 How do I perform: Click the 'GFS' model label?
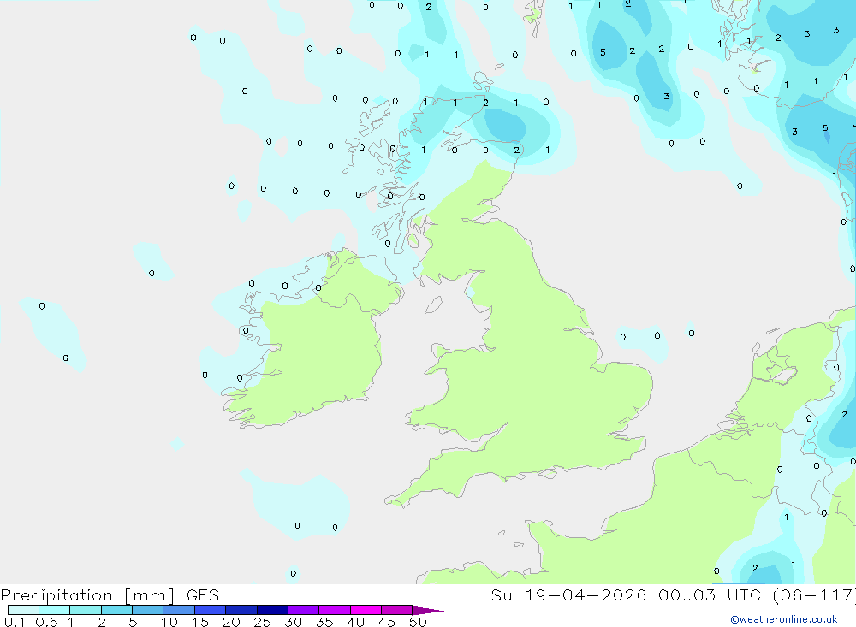pyautogui.click(x=203, y=594)
